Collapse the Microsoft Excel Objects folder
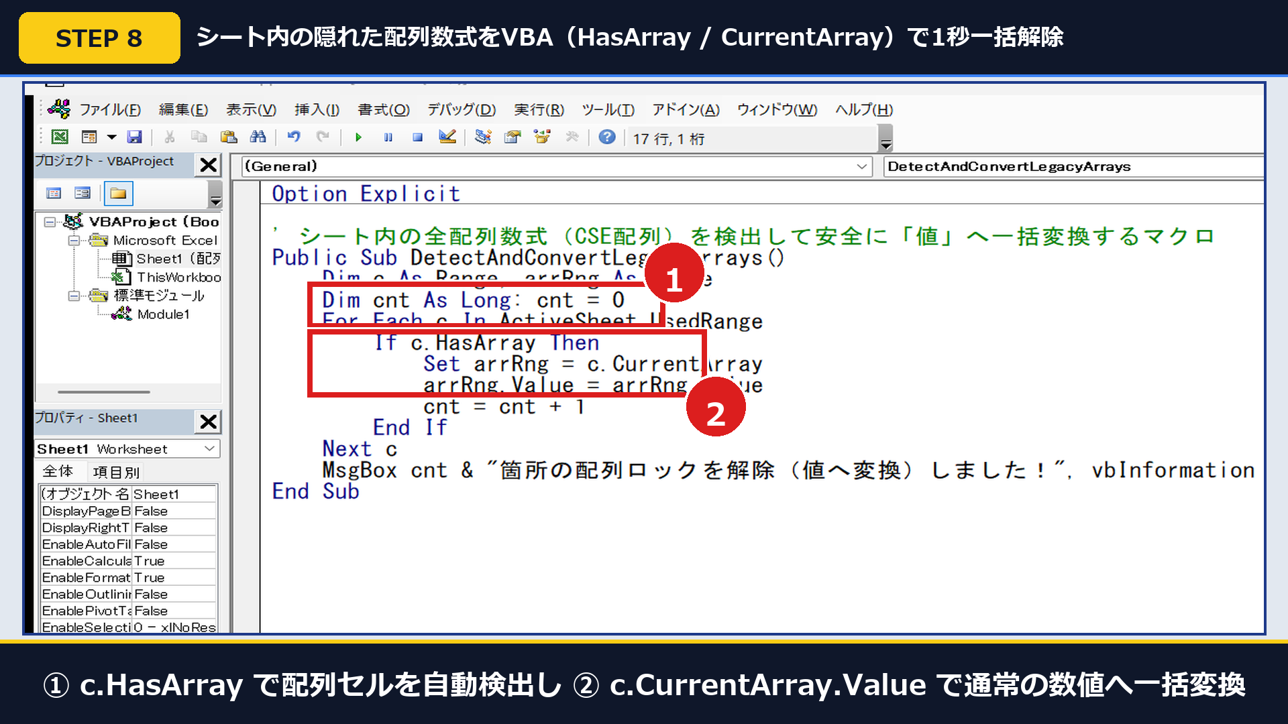Screen dimensions: 1288x724 point(74,240)
